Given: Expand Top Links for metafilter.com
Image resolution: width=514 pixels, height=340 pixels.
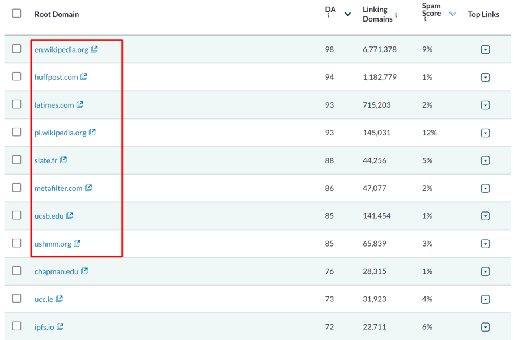Looking at the screenshot, I should 486,188.
